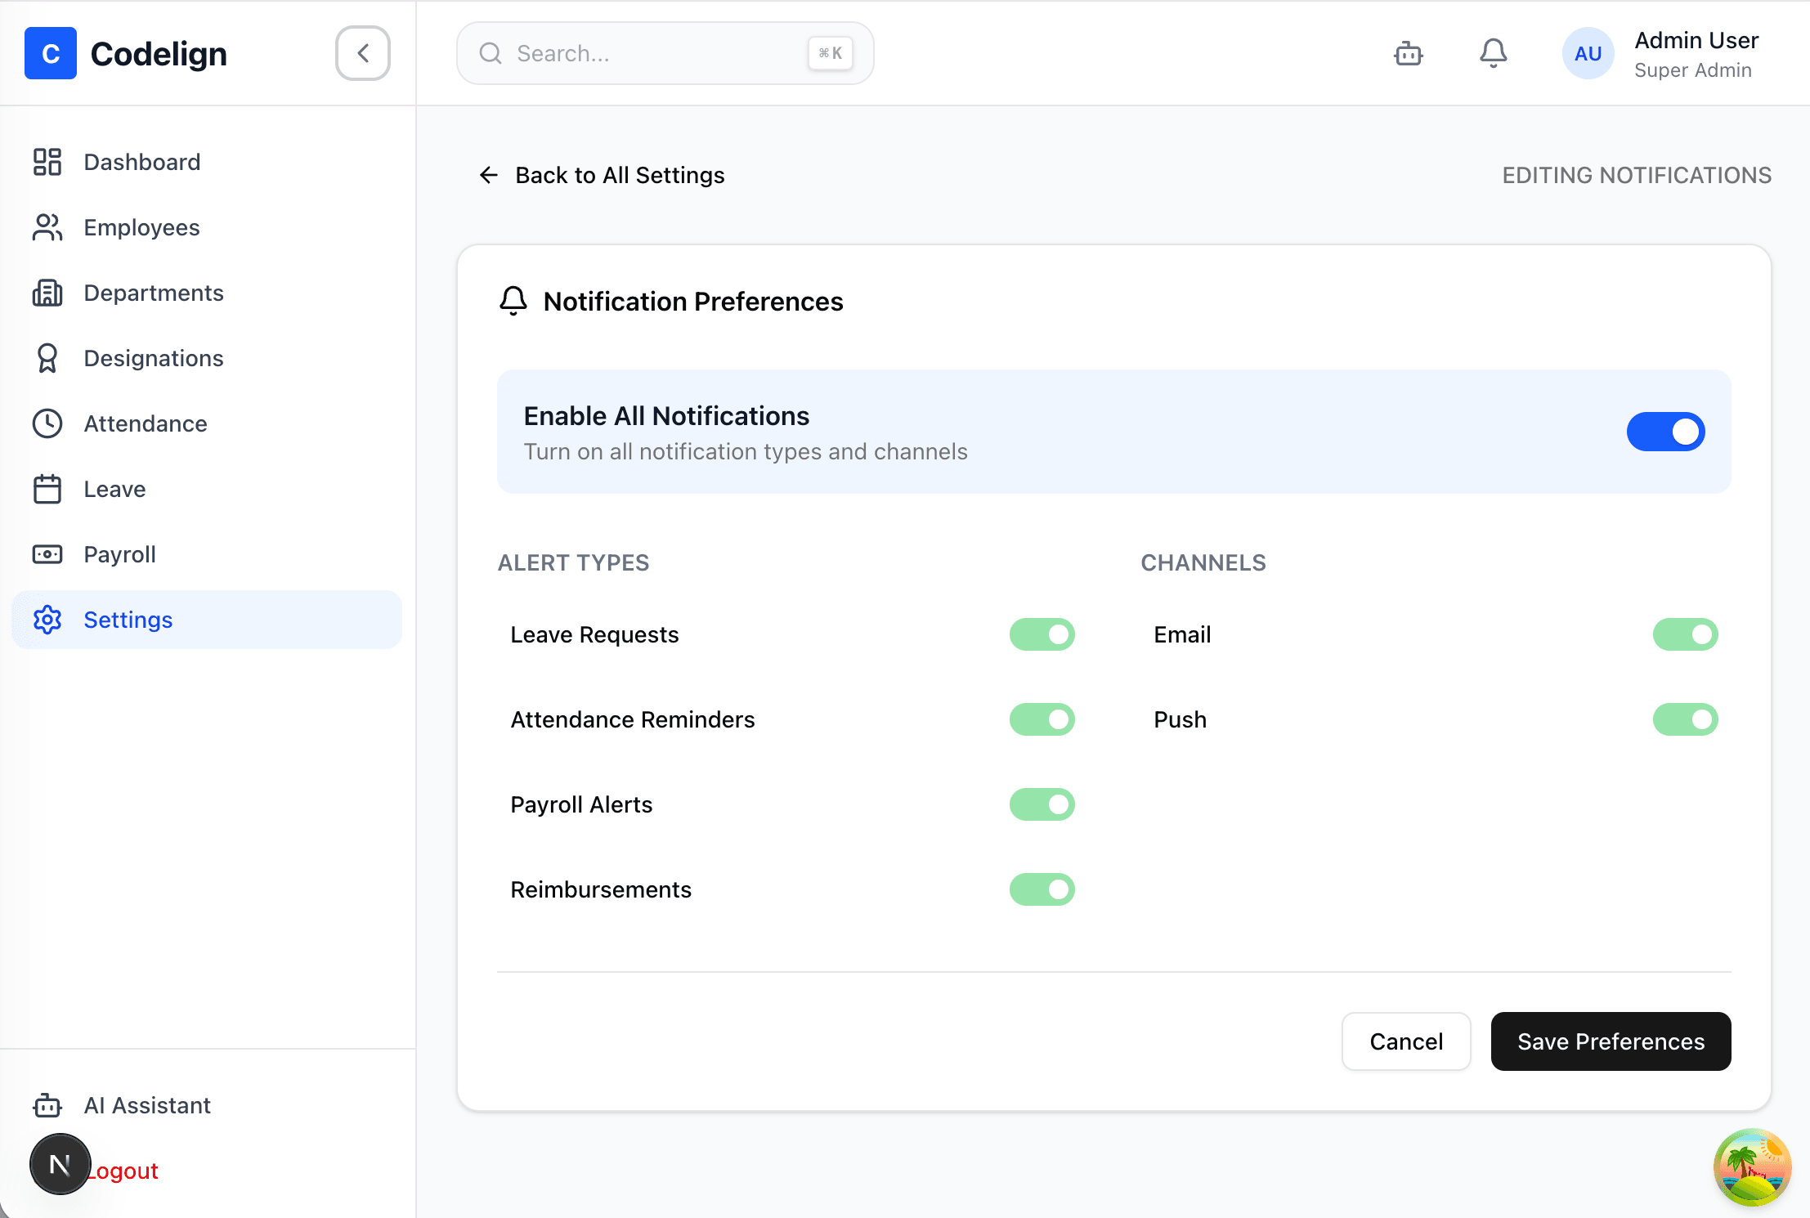Click the Notification Preferences bell icon
Screen dimensions: 1810x1218
[513, 302]
